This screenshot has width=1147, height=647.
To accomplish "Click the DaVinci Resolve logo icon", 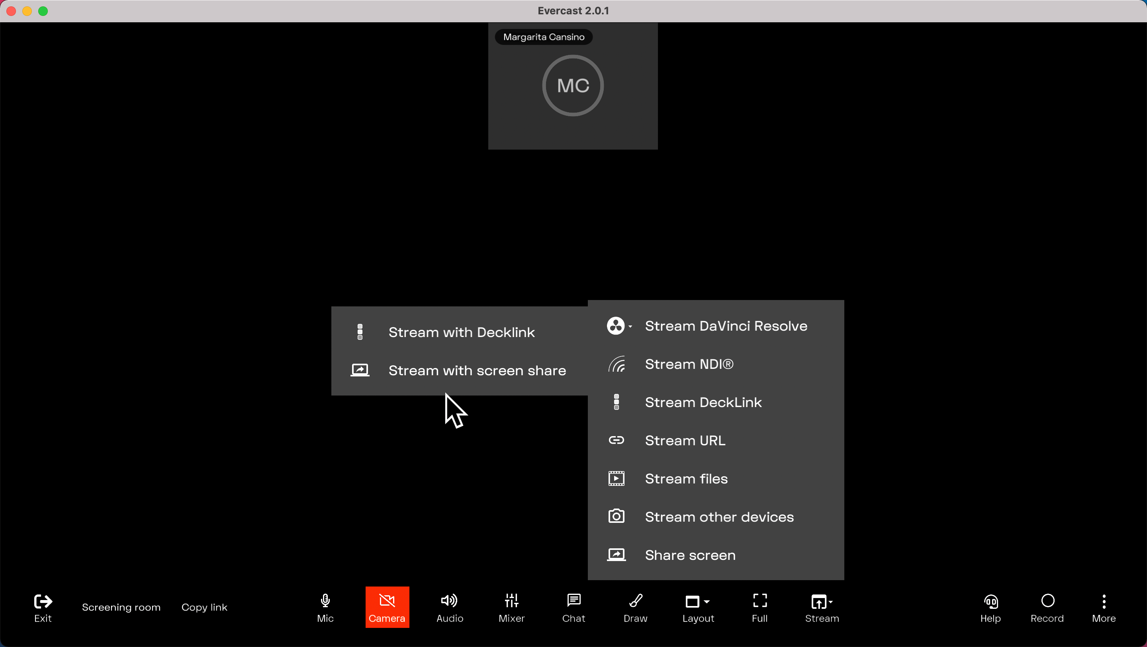I will click(616, 326).
